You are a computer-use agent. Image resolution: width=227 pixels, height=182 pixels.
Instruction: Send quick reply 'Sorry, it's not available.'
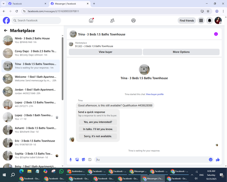(98, 136)
